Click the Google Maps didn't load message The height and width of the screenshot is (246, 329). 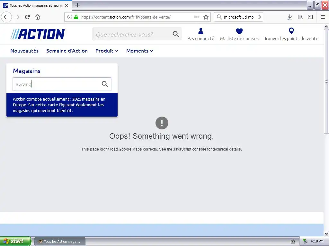tap(161, 149)
